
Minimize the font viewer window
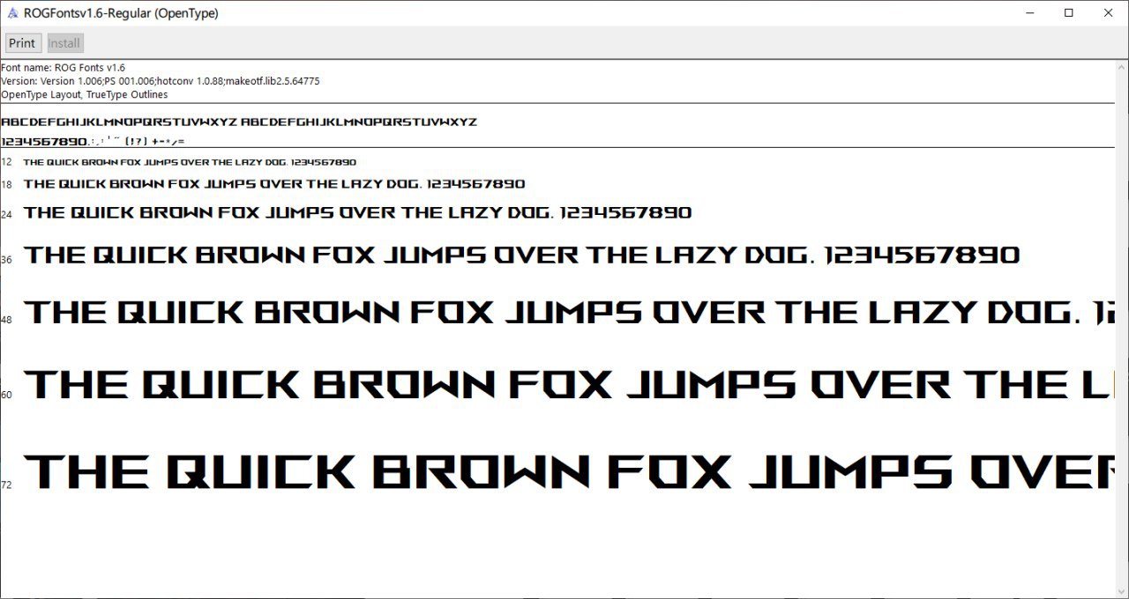(1028, 13)
